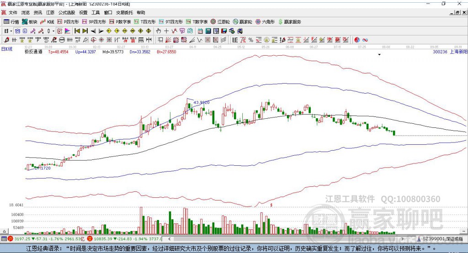The width and height of the screenshot is (468, 253).
Task: Open the calendar icon in toolbar
Action: (200, 31)
